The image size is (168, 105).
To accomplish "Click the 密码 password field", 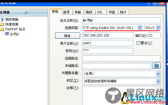I will 108,51.
